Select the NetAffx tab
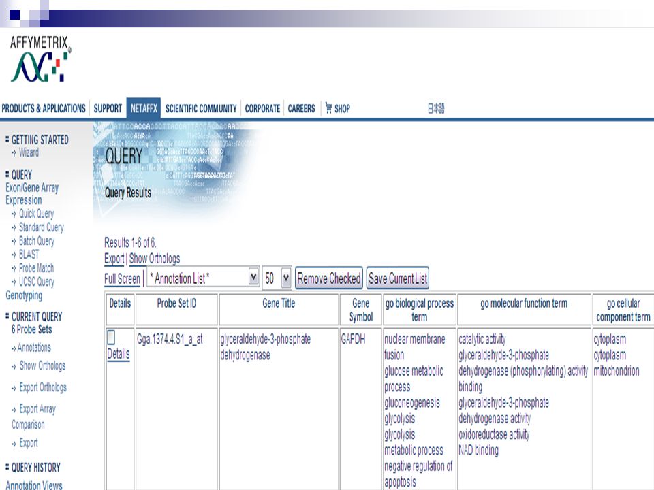This screenshot has width=654, height=490. (x=144, y=108)
